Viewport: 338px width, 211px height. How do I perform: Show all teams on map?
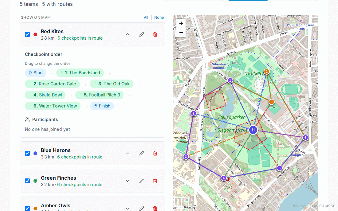tap(146, 18)
